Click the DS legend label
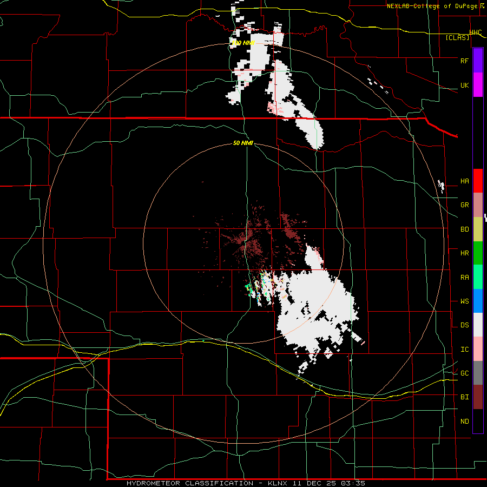Image resolution: width=487 pixels, height=487 pixels. [464, 325]
